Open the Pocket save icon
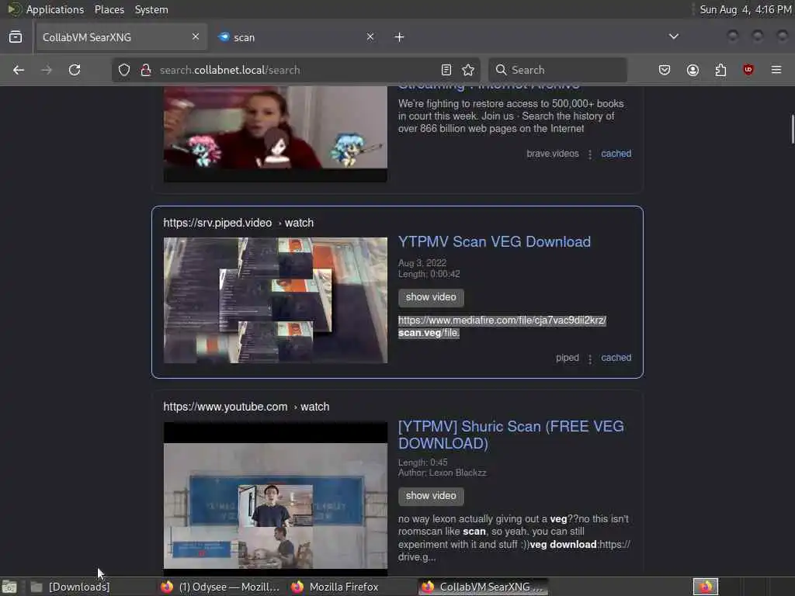 pos(665,70)
